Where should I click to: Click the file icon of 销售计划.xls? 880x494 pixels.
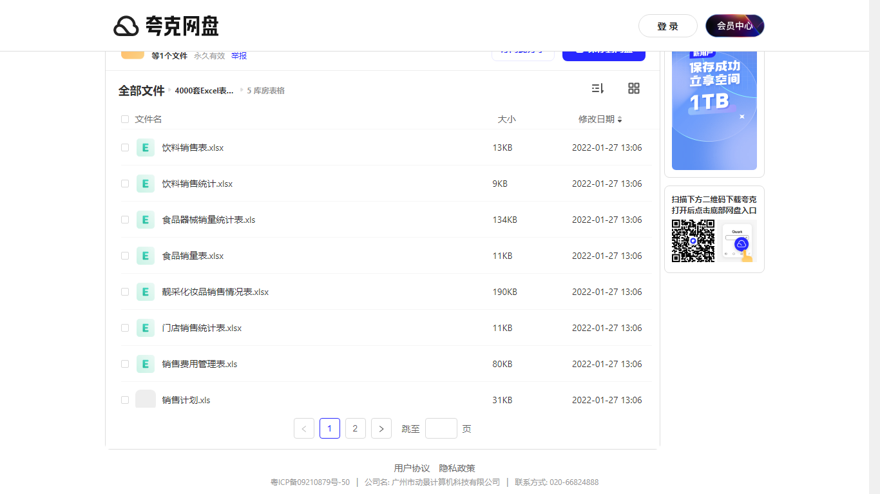pos(145,399)
